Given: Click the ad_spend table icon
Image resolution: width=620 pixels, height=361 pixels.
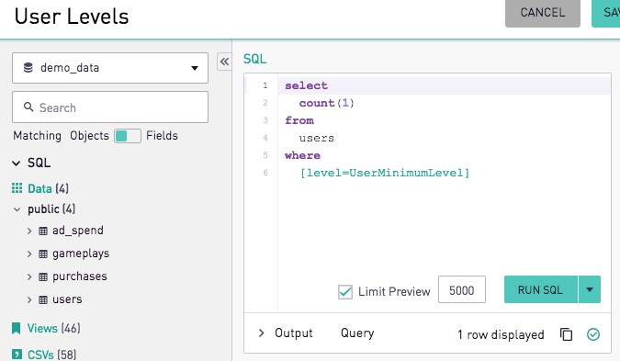Looking at the screenshot, I should coord(43,231).
